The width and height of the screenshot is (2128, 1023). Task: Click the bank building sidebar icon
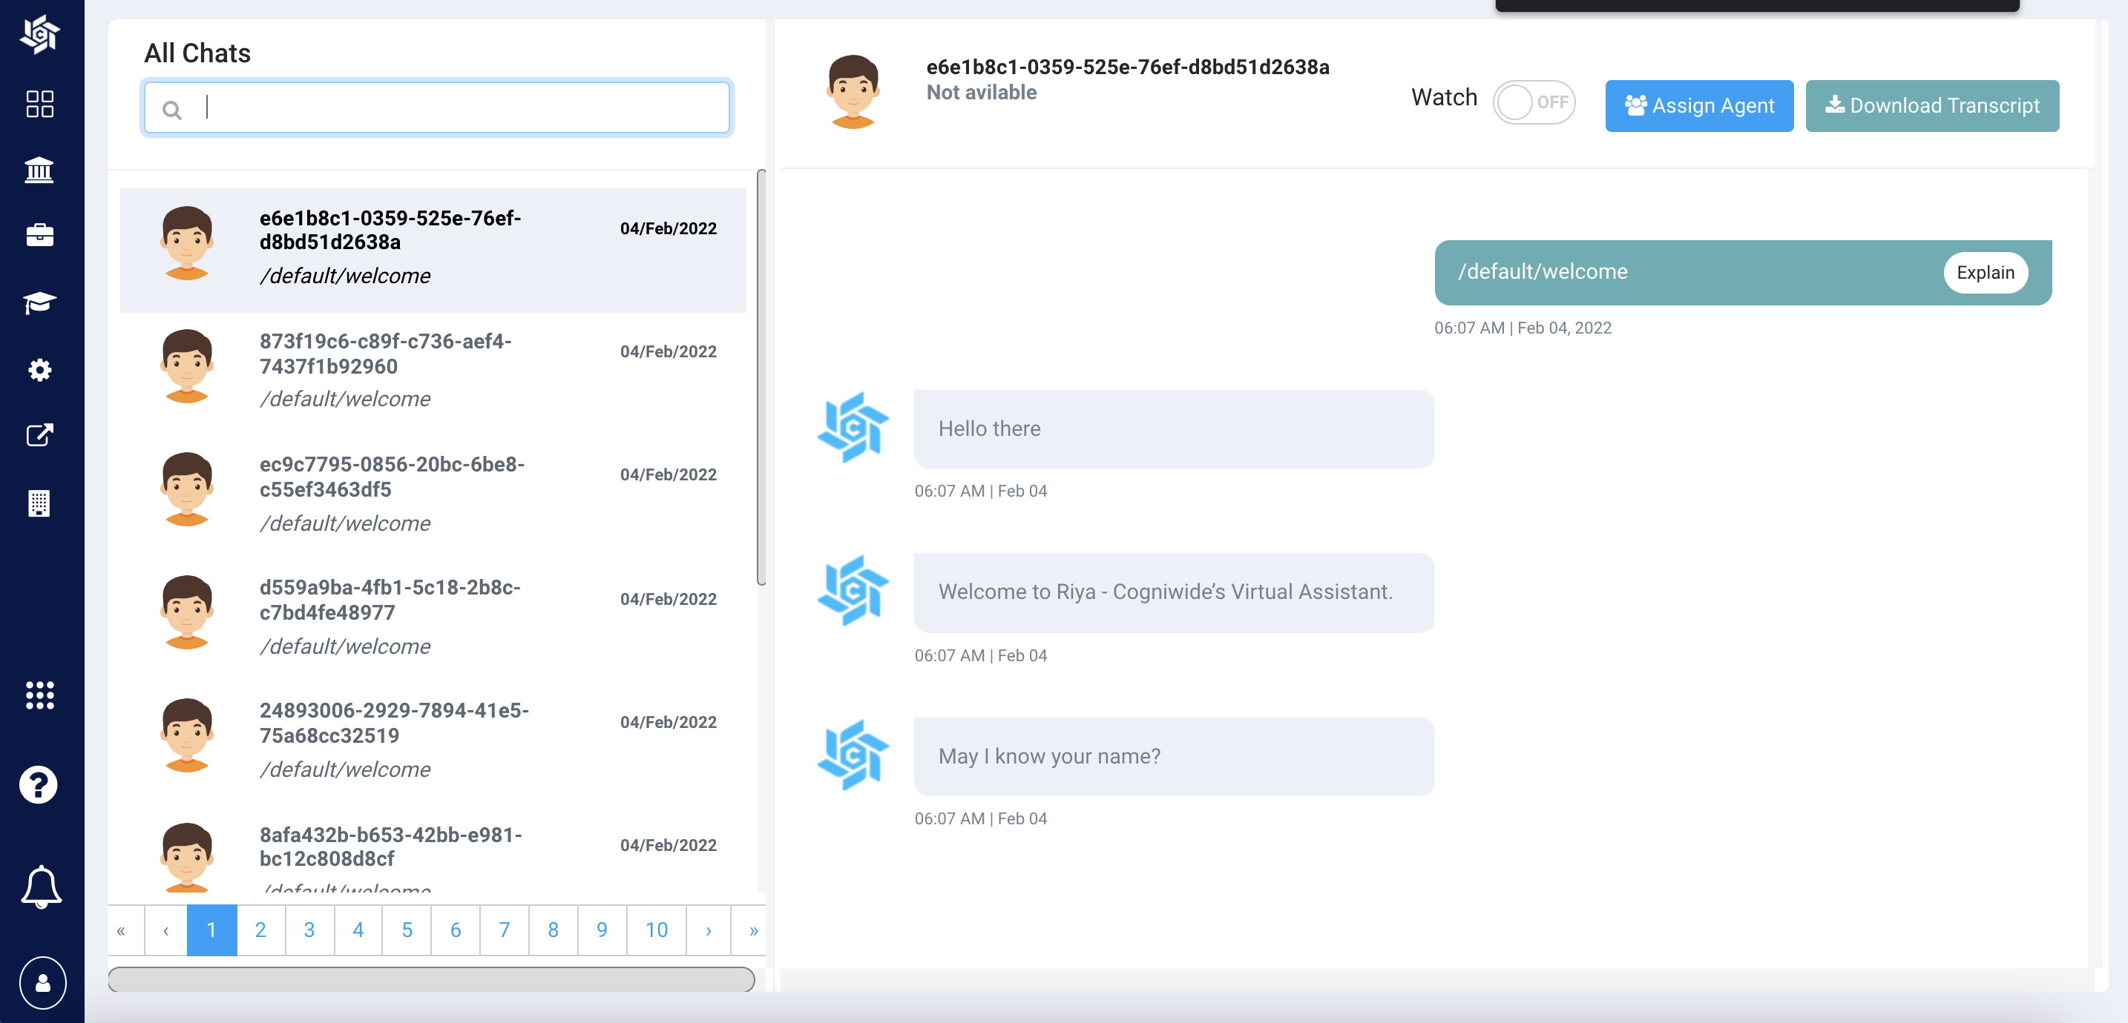coord(39,171)
